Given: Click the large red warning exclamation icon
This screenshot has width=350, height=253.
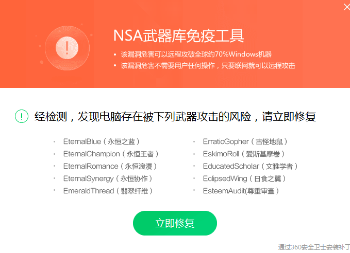Looking at the screenshot, I should pos(67,48).
